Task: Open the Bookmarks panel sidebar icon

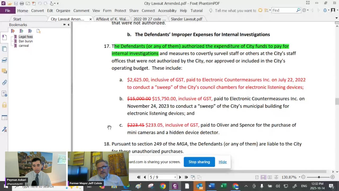Action: (x=4, y=37)
